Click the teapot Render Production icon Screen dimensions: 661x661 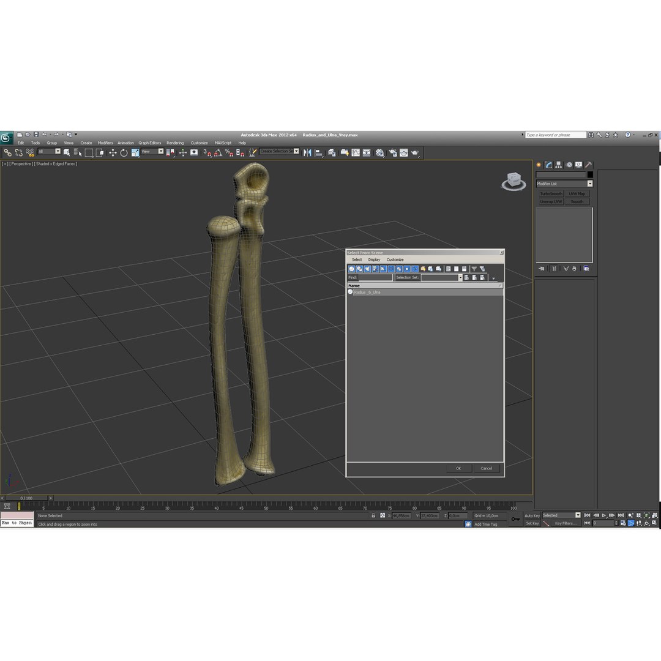click(415, 152)
